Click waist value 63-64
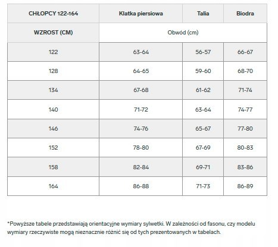Screen dimensions: 278x247 point(203,109)
